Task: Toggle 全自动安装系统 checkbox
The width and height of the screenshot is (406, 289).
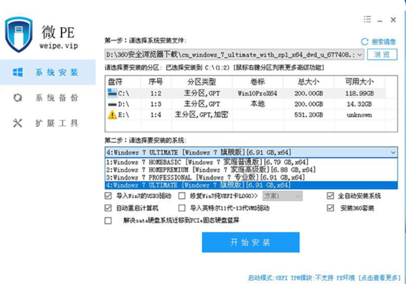Action: coord(330,196)
